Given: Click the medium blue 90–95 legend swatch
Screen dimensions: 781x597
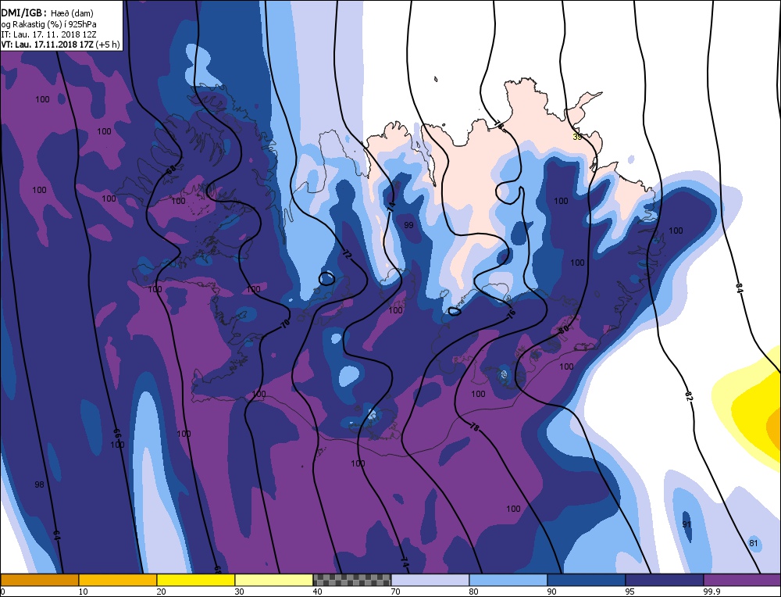Looking at the screenshot, I should 587,580.
